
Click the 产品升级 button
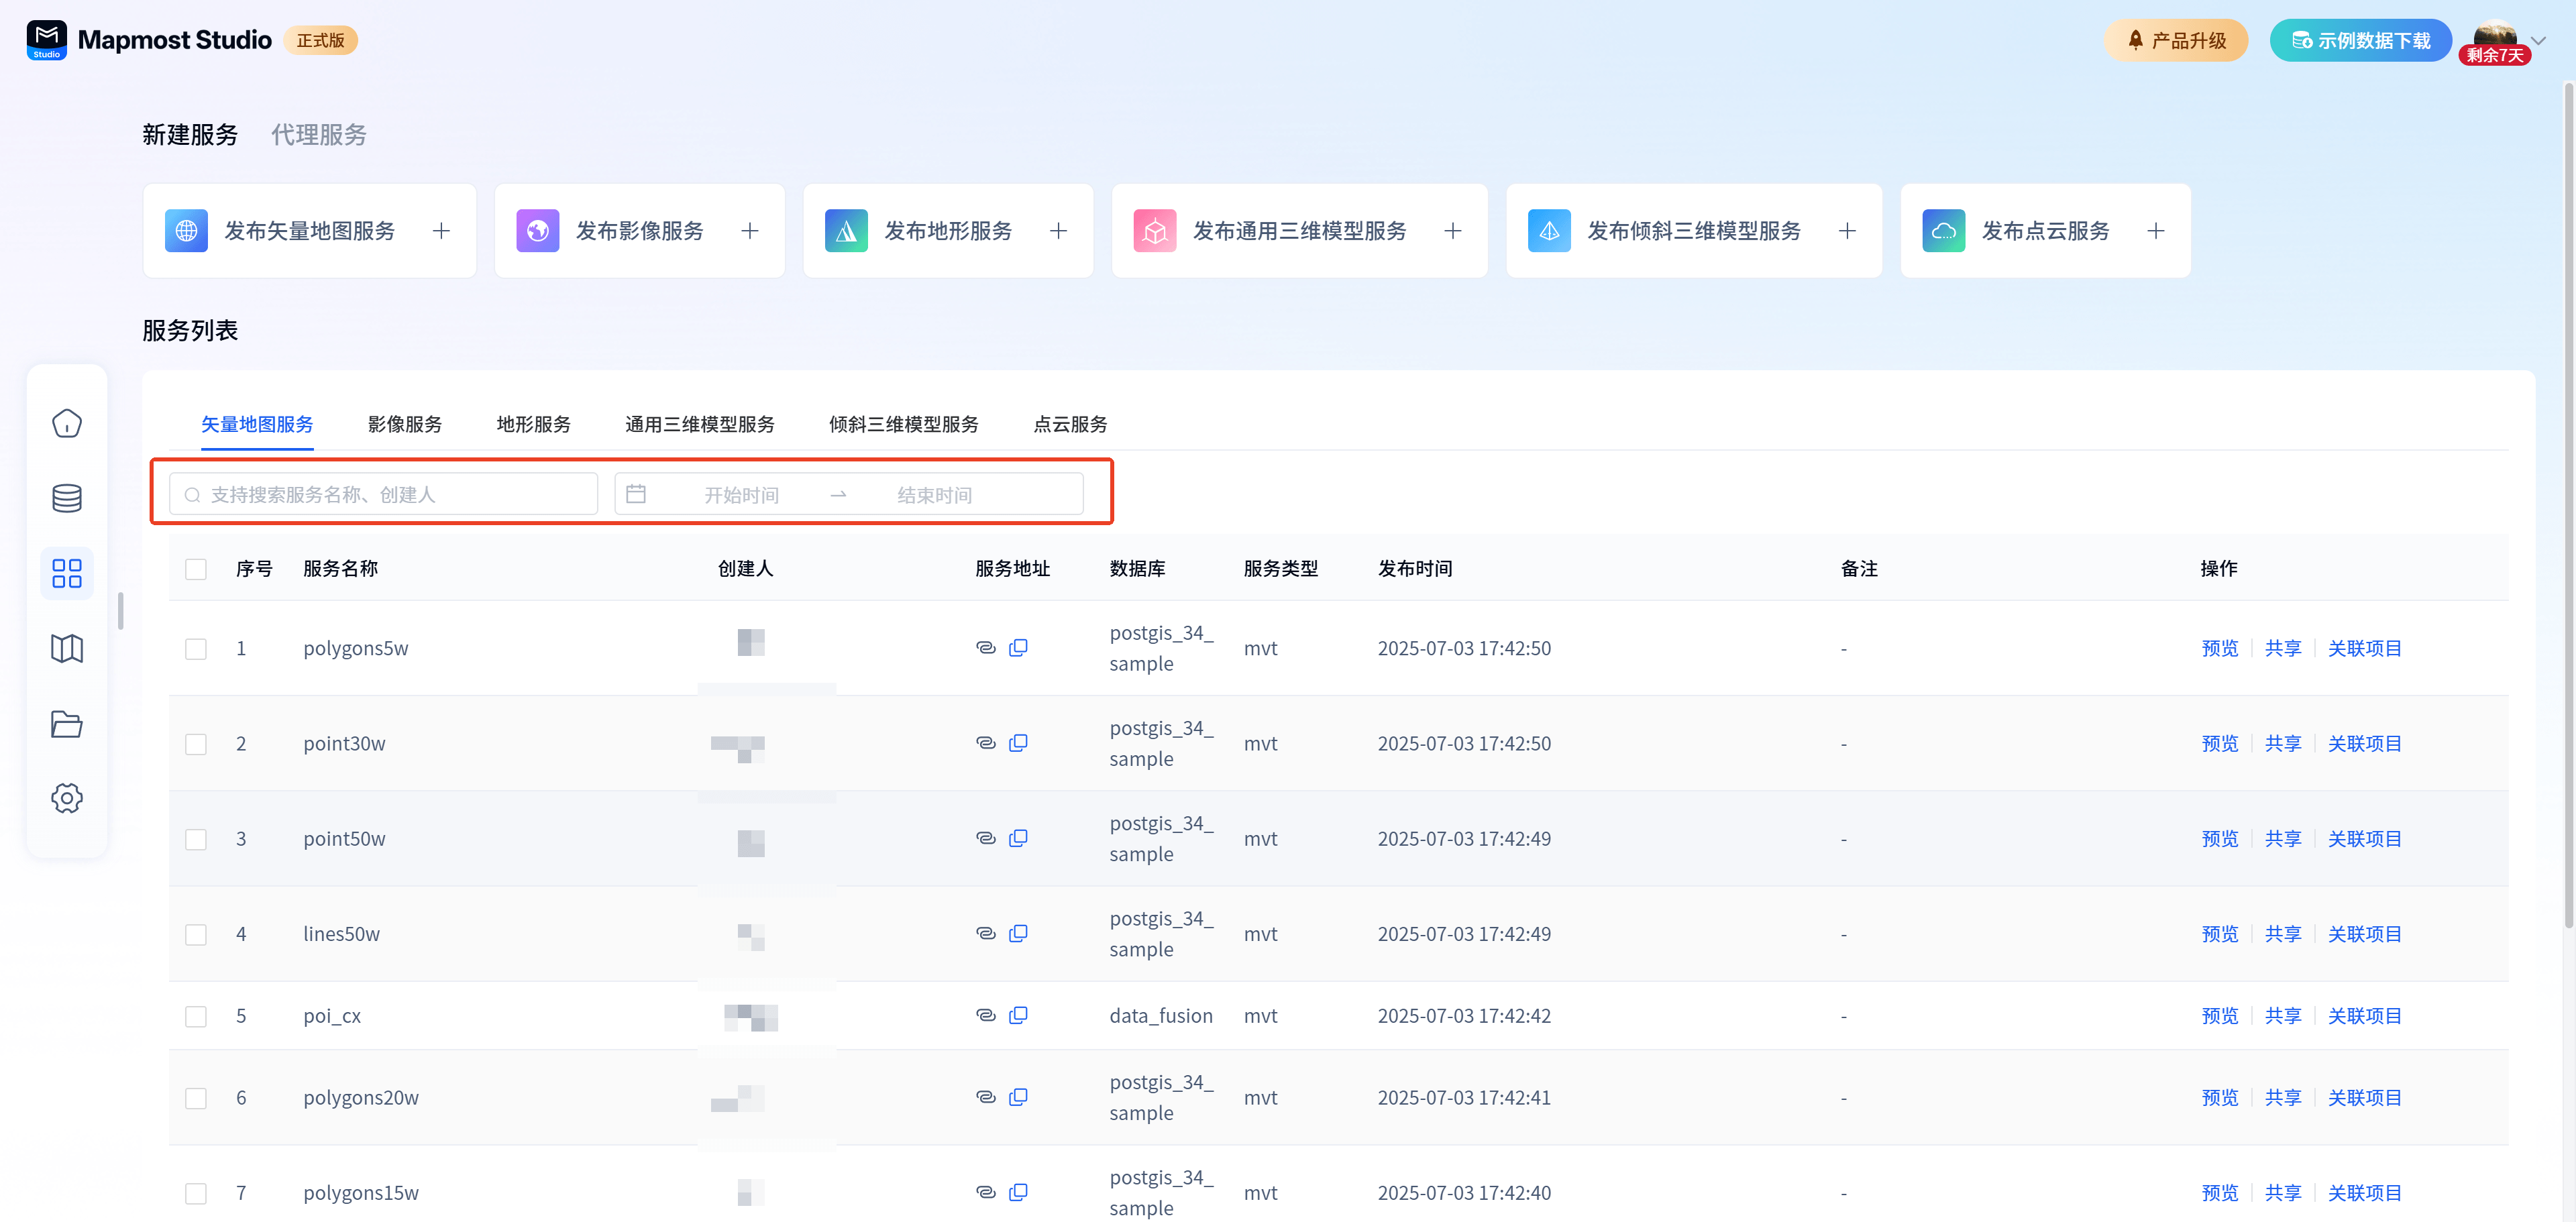point(2175,40)
